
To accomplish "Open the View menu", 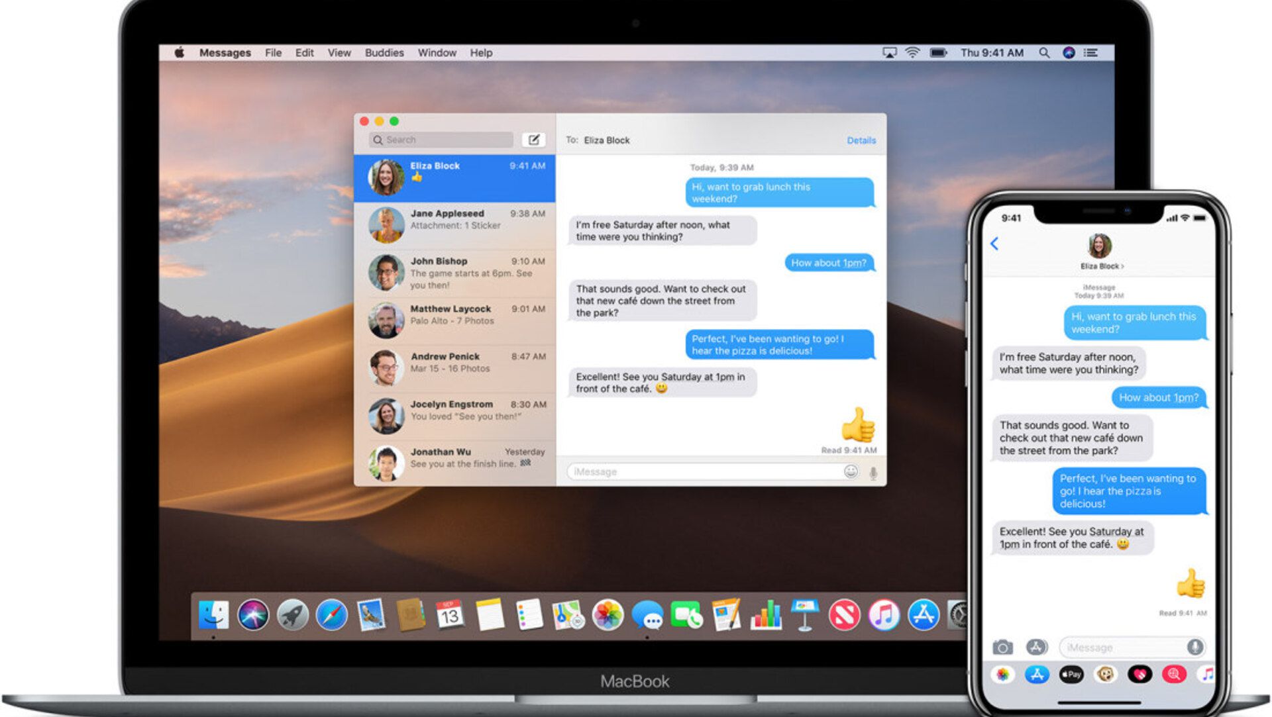I will tap(339, 53).
